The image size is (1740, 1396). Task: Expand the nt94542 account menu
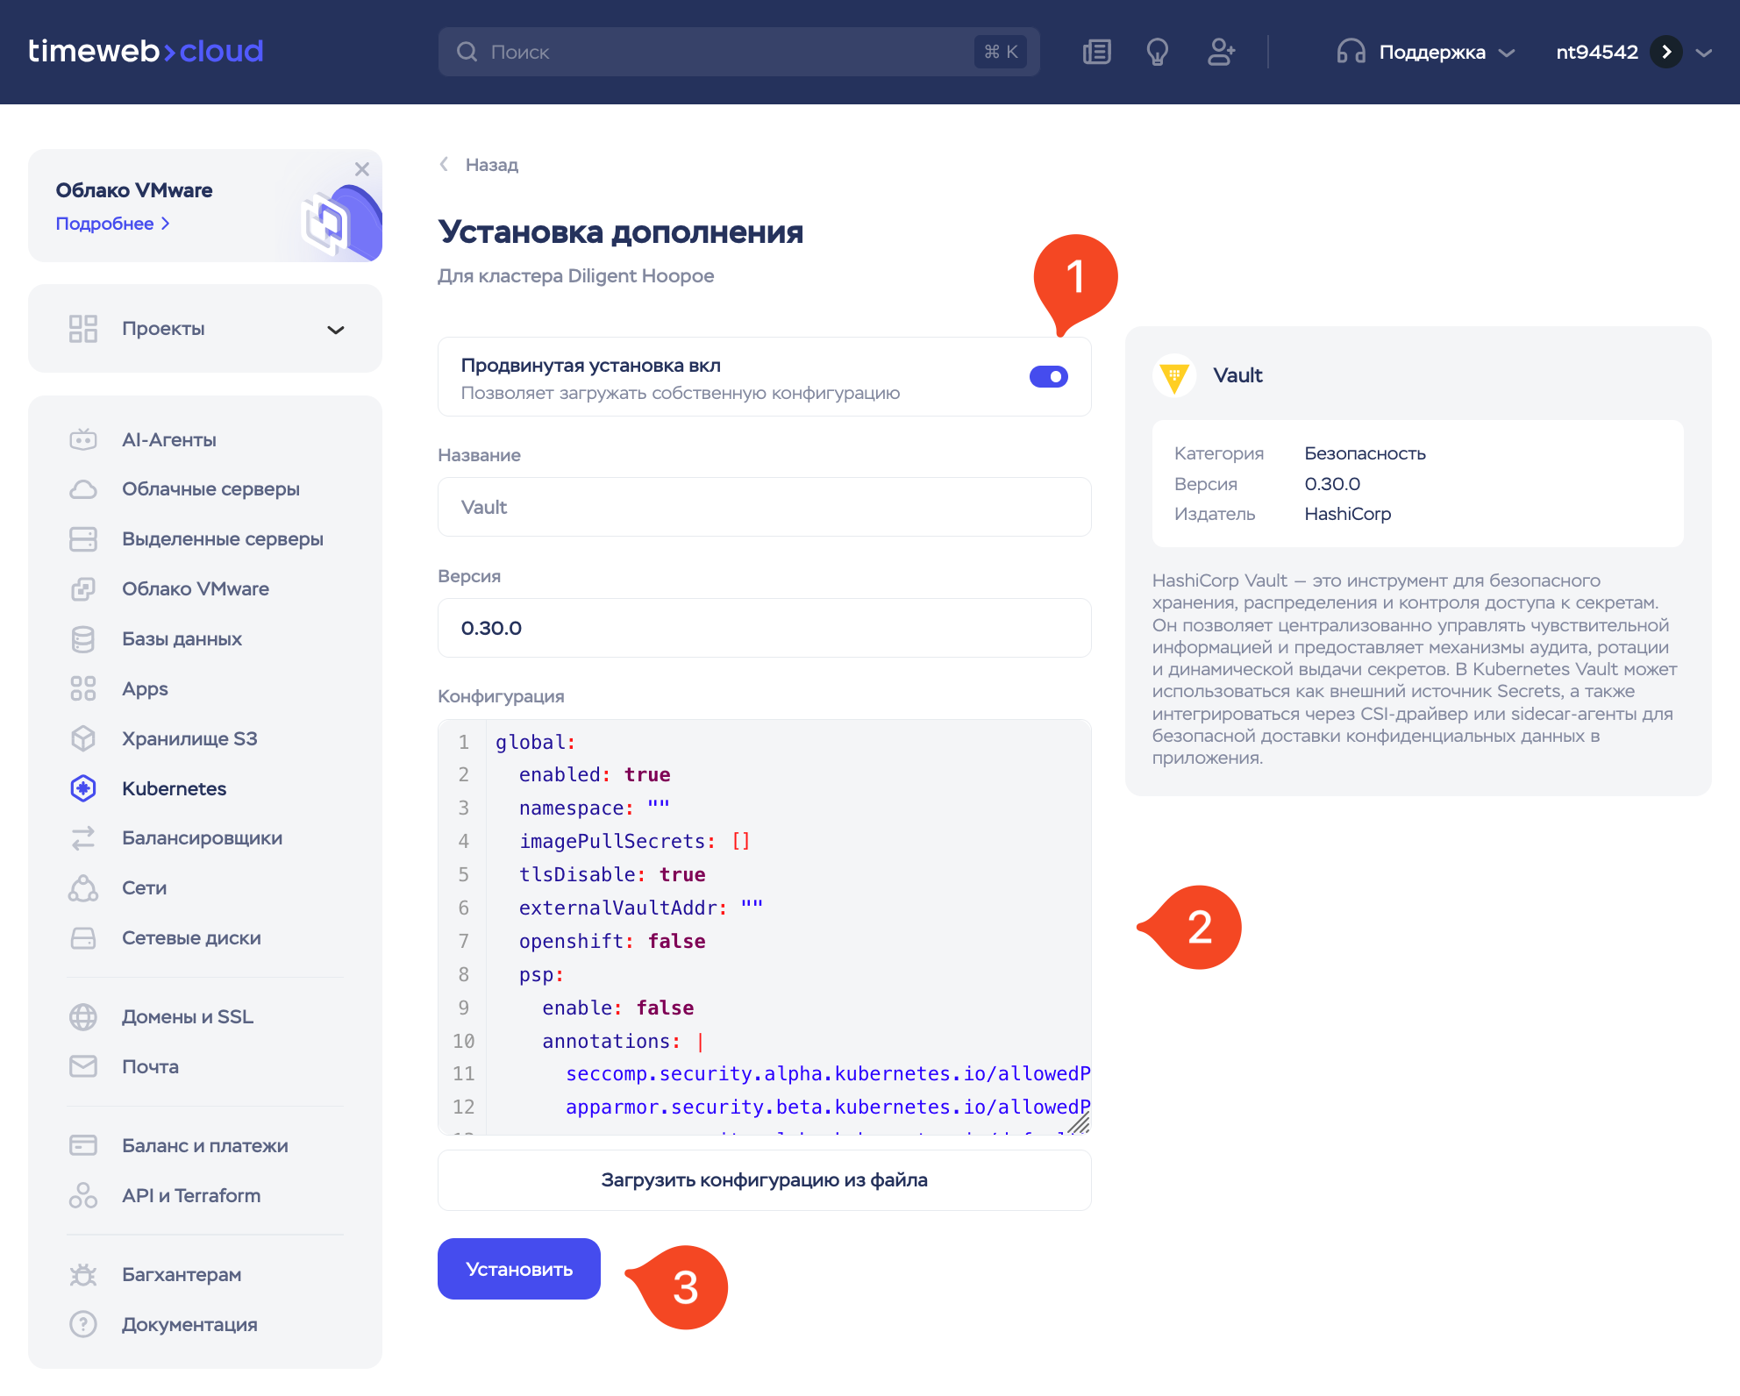click(x=1703, y=52)
